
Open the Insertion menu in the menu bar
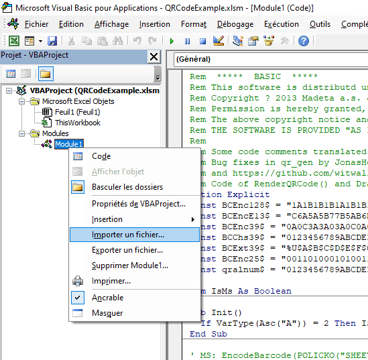click(x=154, y=24)
